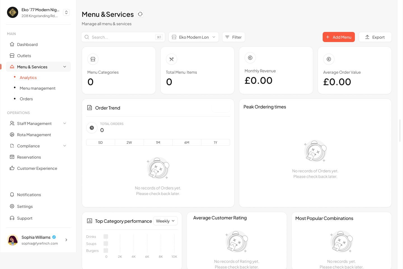Click the Monthly Revenue euro icon

click(x=250, y=58)
